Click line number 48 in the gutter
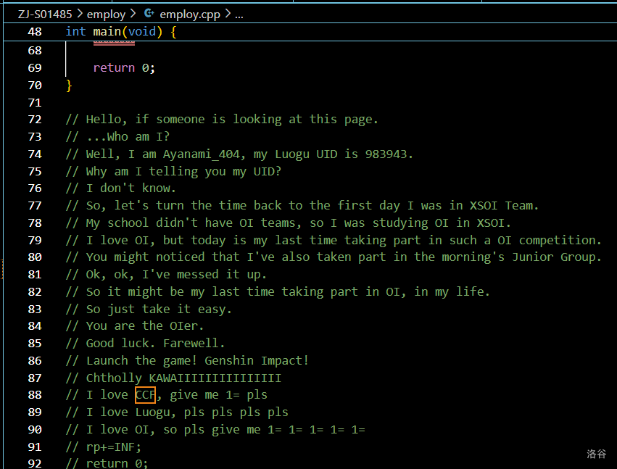 tap(34, 32)
